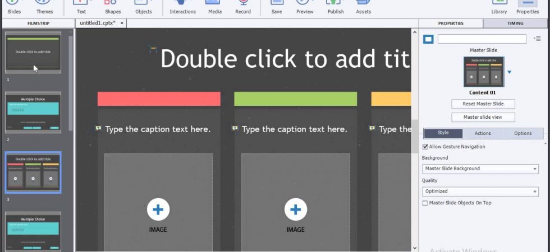
Task: Open the properties panel options menu
Action: click(x=537, y=39)
